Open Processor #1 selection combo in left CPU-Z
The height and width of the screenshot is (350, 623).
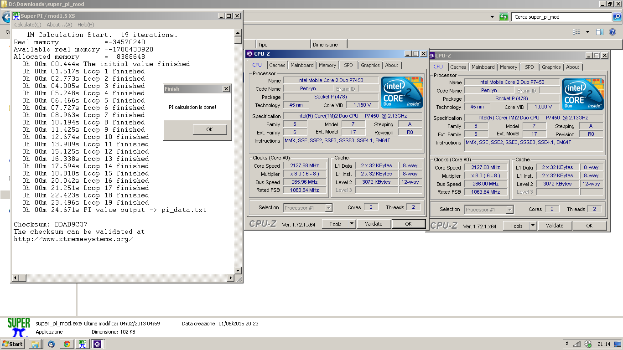tap(308, 208)
